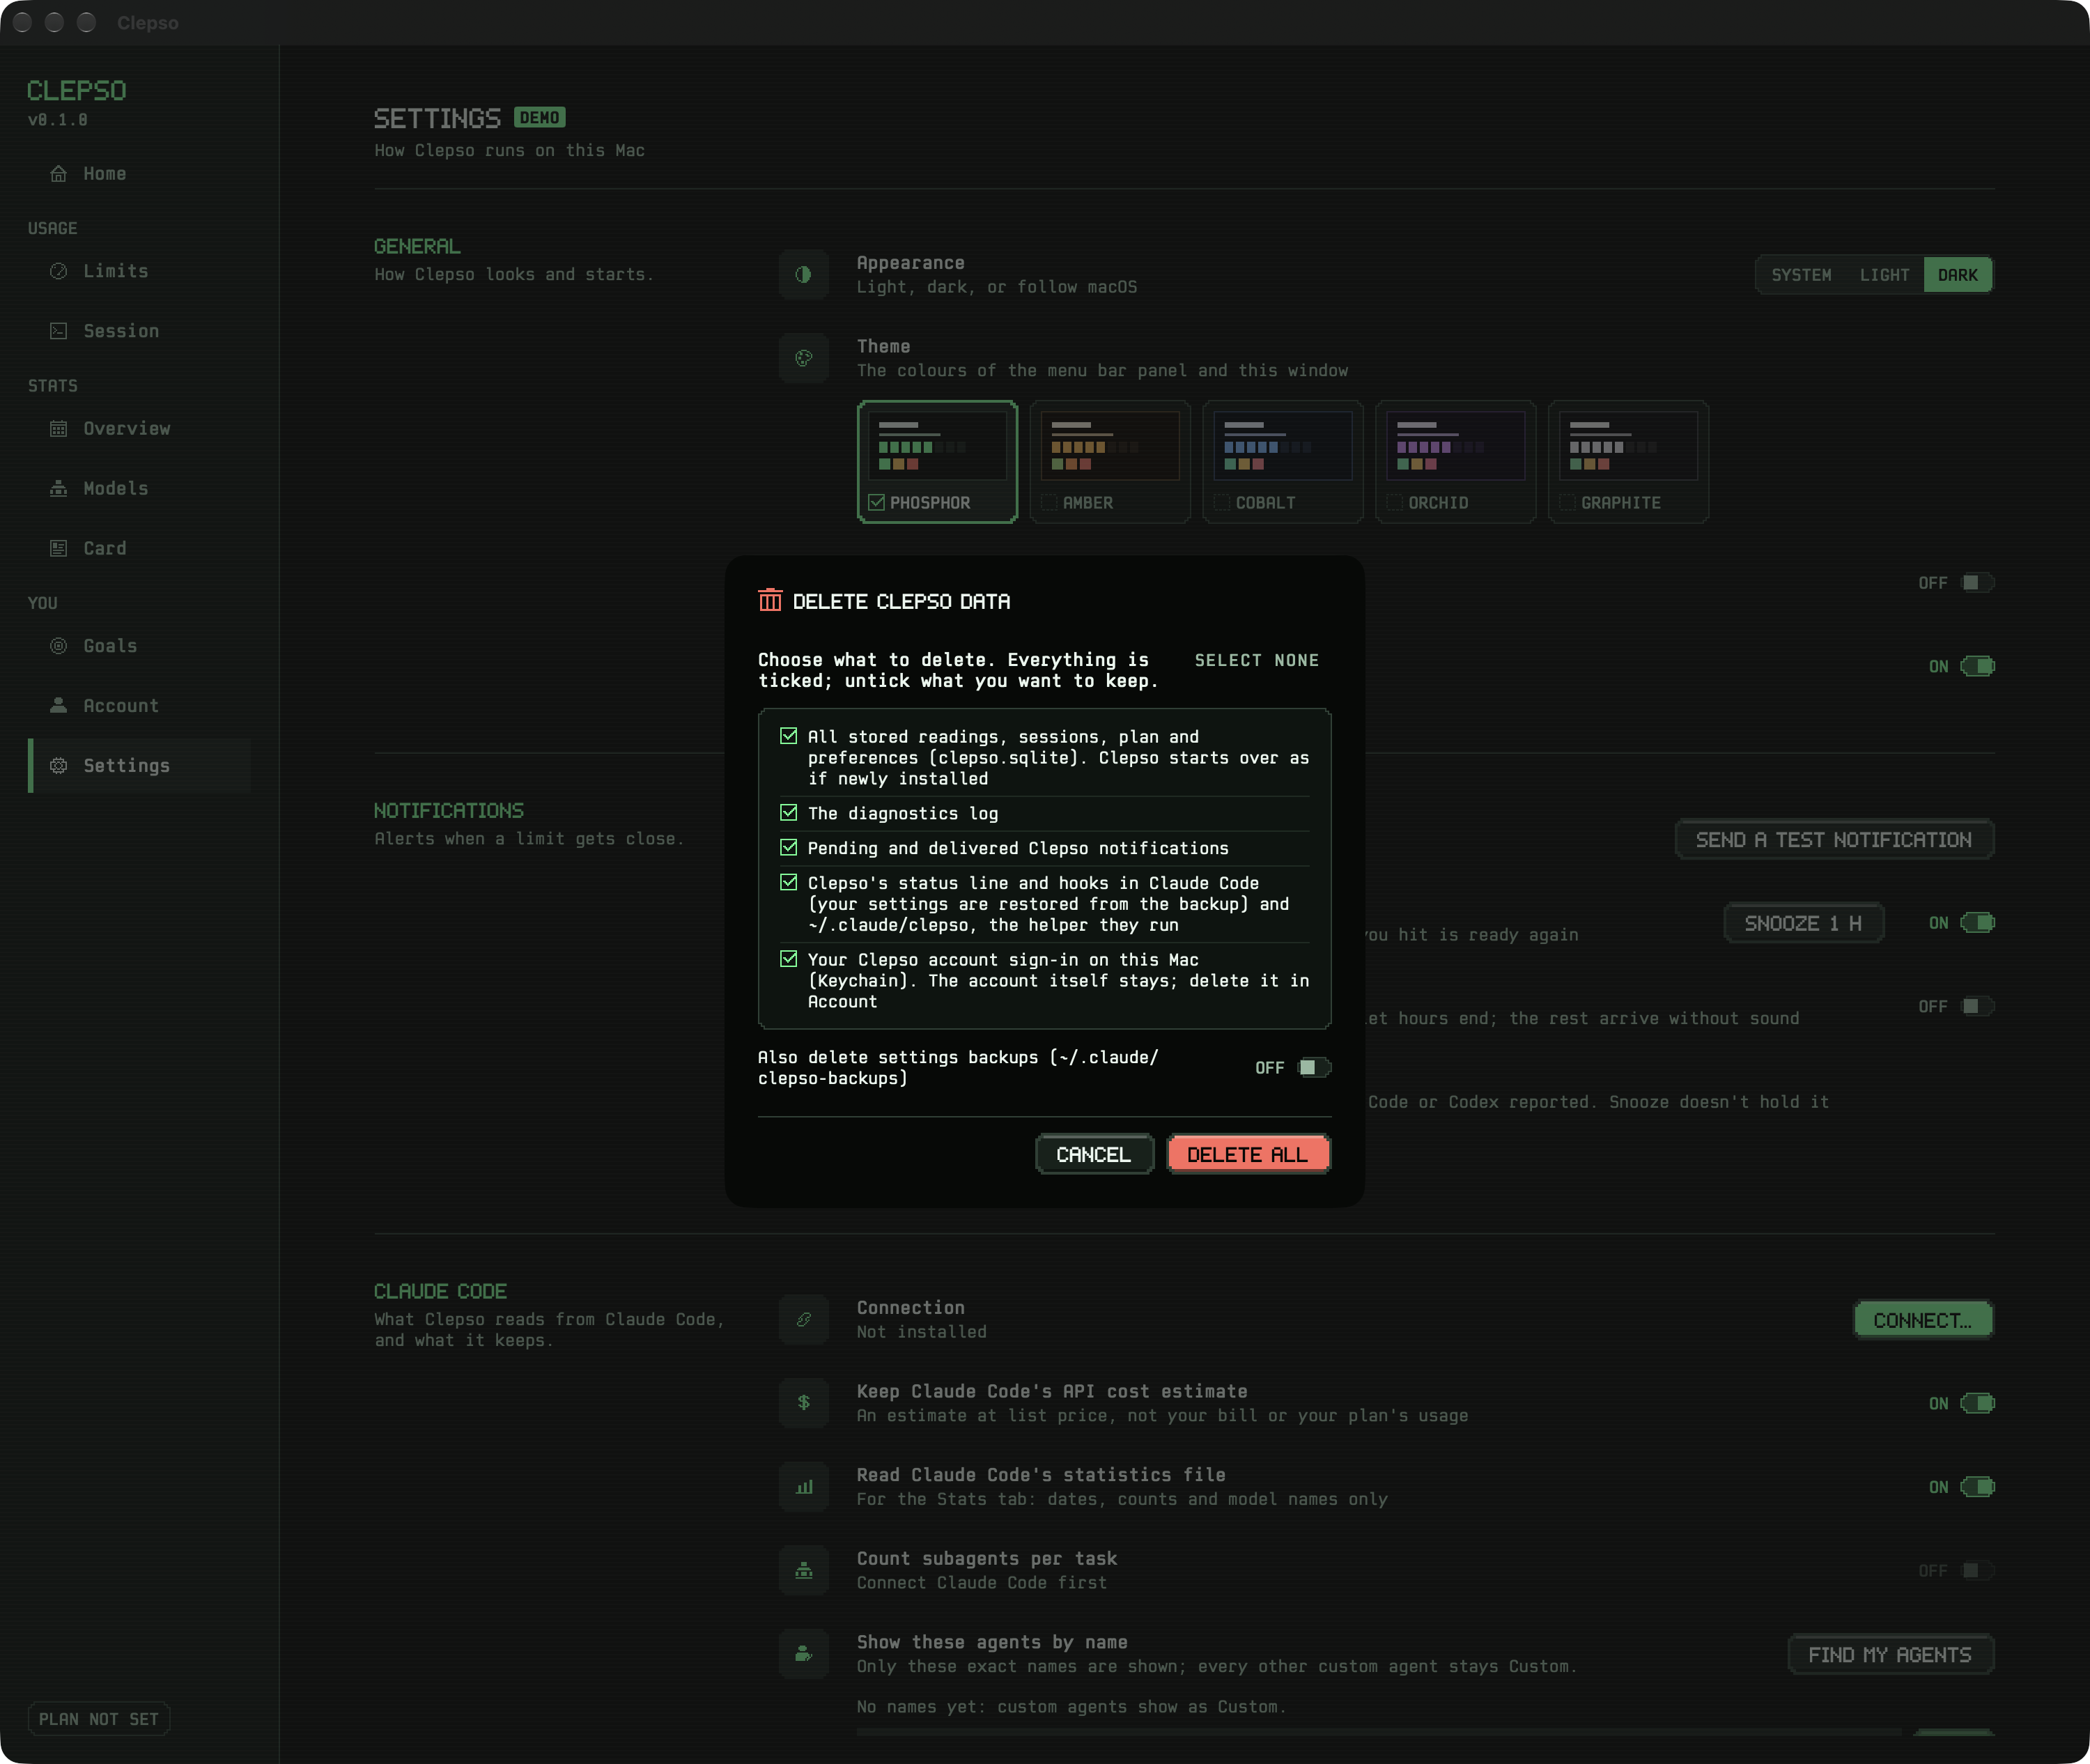Viewport: 2090px width, 1764px height.
Task: Select the Light appearance option
Action: click(1884, 275)
